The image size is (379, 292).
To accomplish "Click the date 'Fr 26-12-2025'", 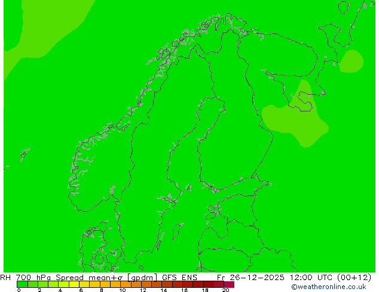I will pos(250,278).
